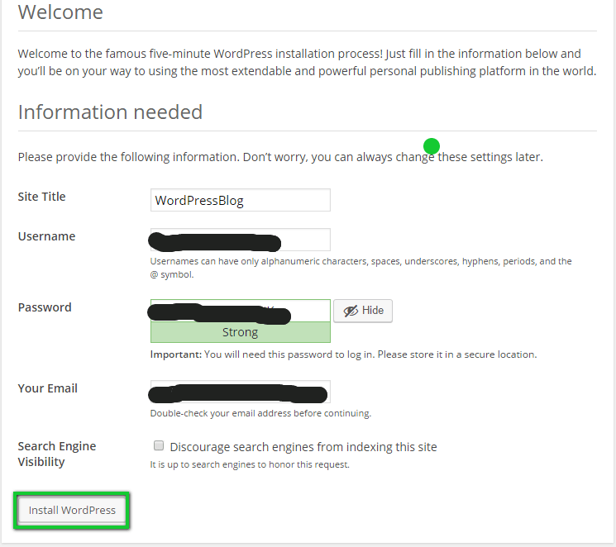Click into the Password field
The image size is (616, 547).
click(241, 311)
